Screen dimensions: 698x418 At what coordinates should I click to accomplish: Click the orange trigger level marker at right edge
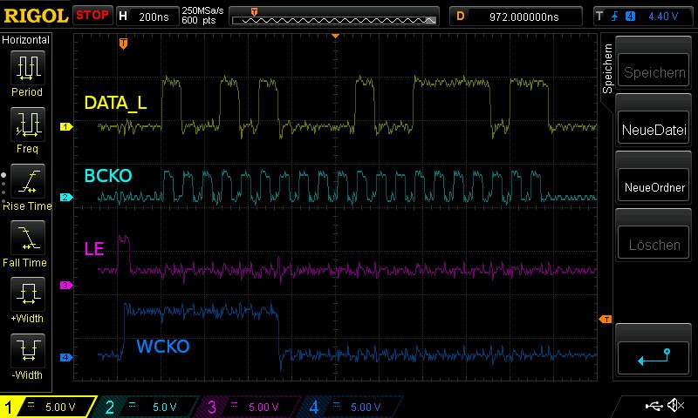click(606, 319)
